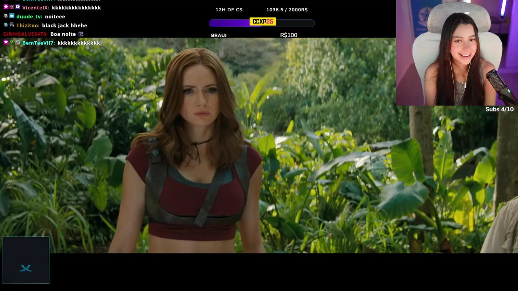The height and width of the screenshot is (291, 518).
Task: Click the blue crown badge beside duude_tv
Action: tap(12, 16)
